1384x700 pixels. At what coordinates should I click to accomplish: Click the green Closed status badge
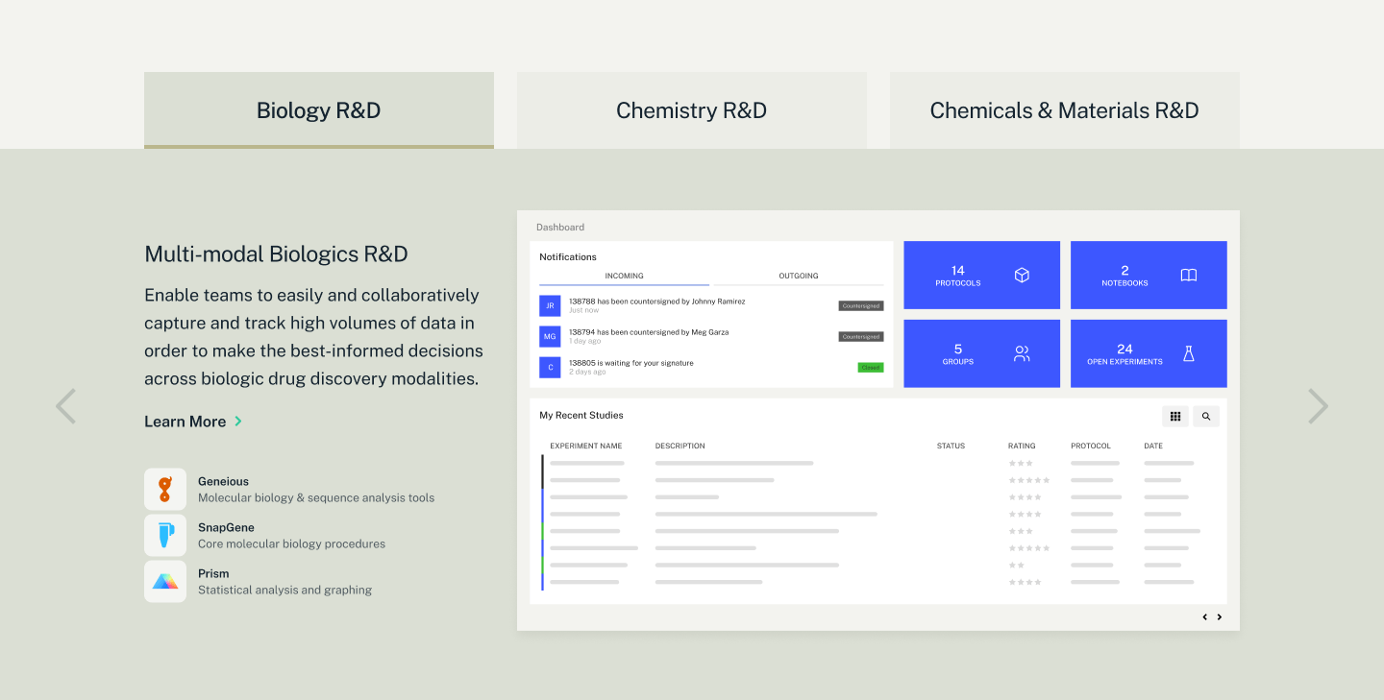tap(871, 368)
